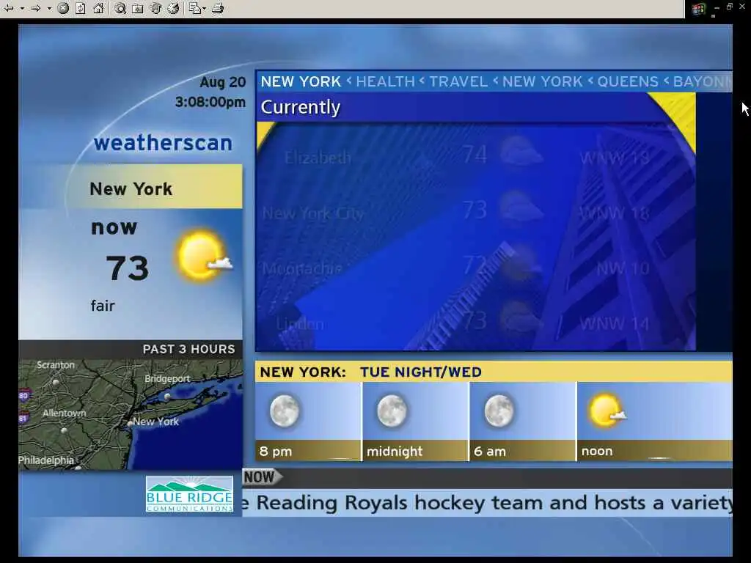Click the 73 temperature reading
The width and height of the screenshot is (751, 563).
pyautogui.click(x=128, y=268)
